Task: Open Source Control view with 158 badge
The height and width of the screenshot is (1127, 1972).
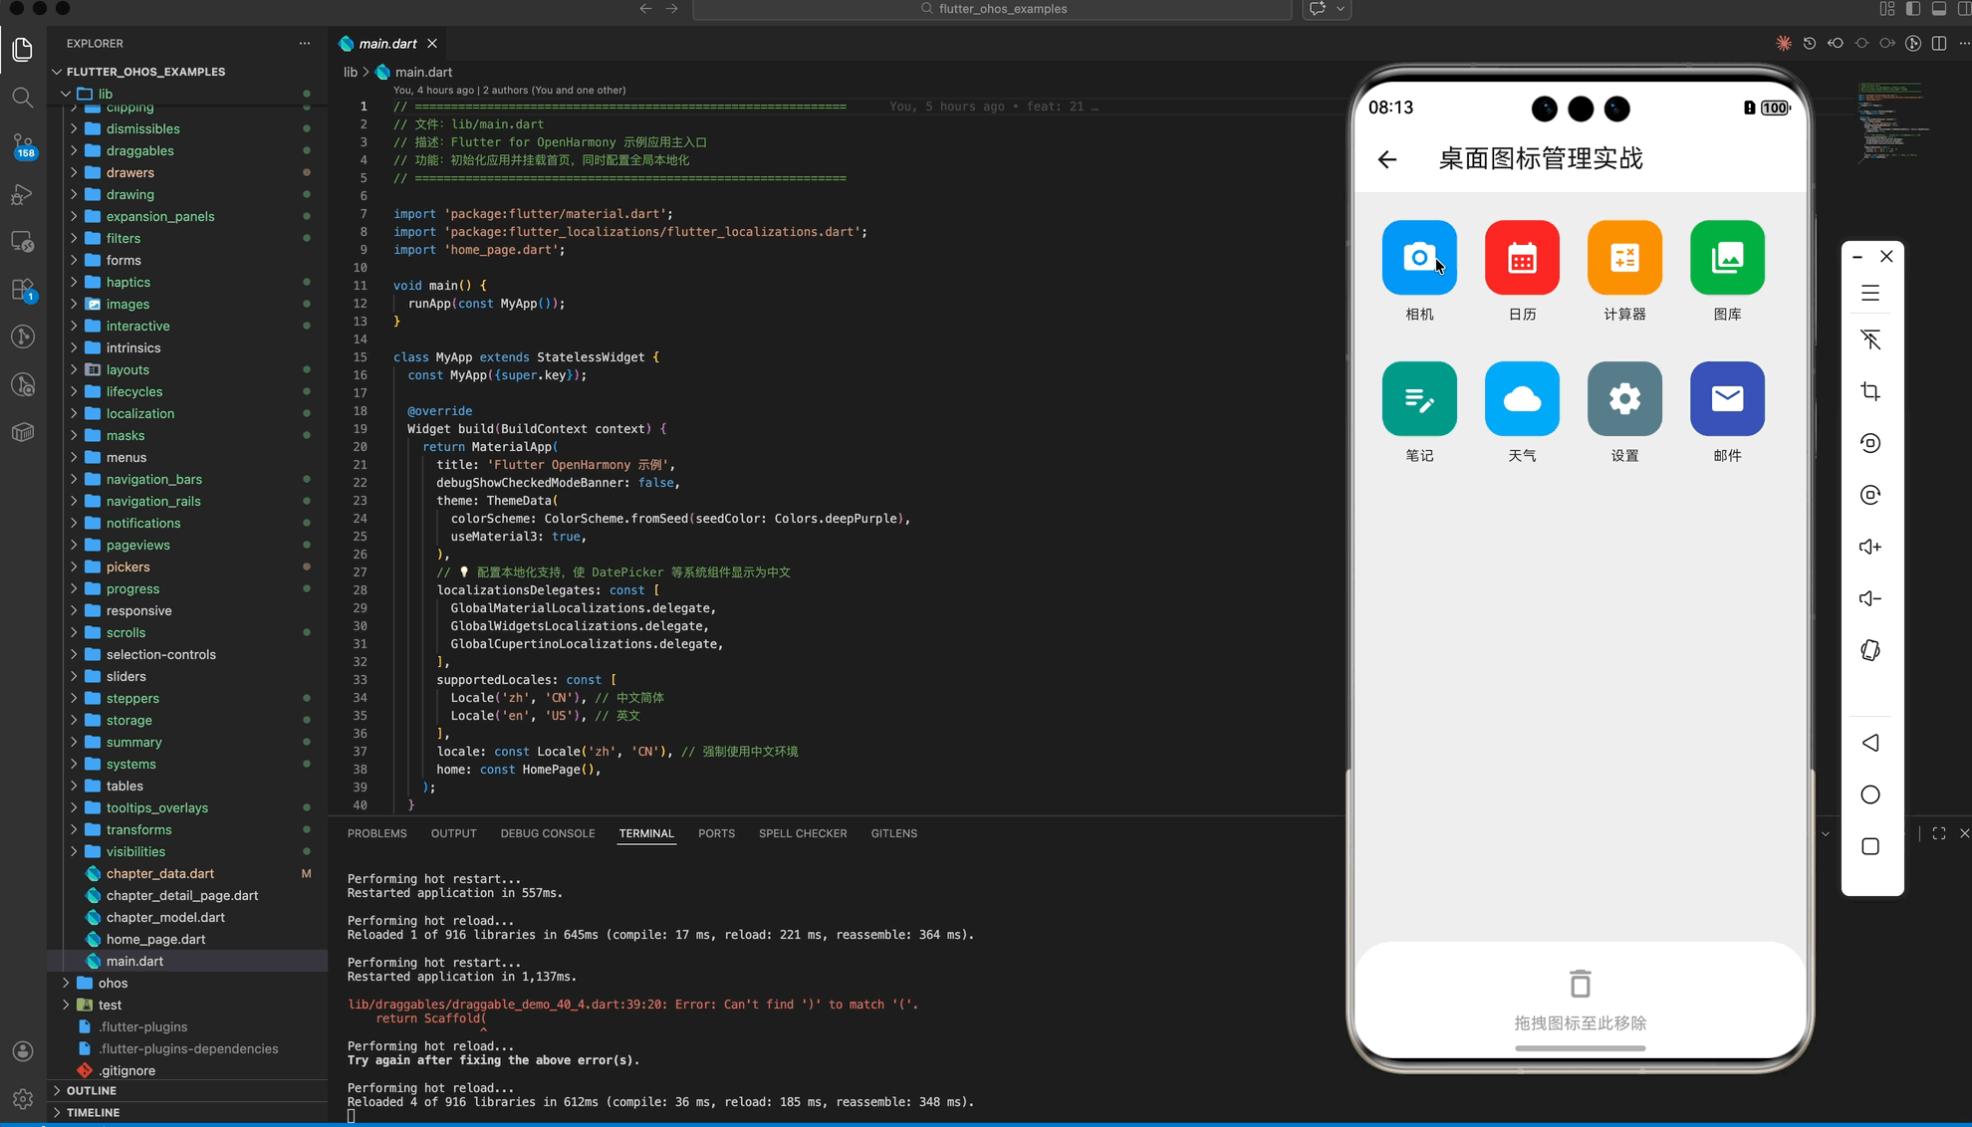Action: pos(22,145)
